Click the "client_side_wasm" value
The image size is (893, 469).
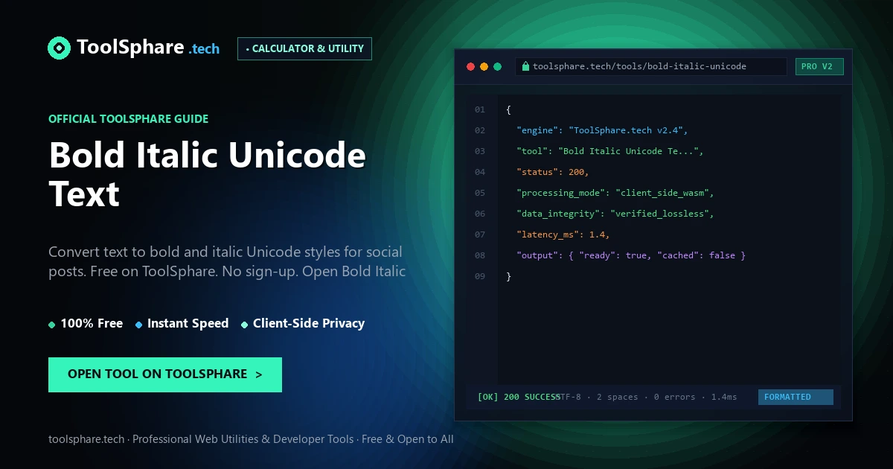[662, 193]
